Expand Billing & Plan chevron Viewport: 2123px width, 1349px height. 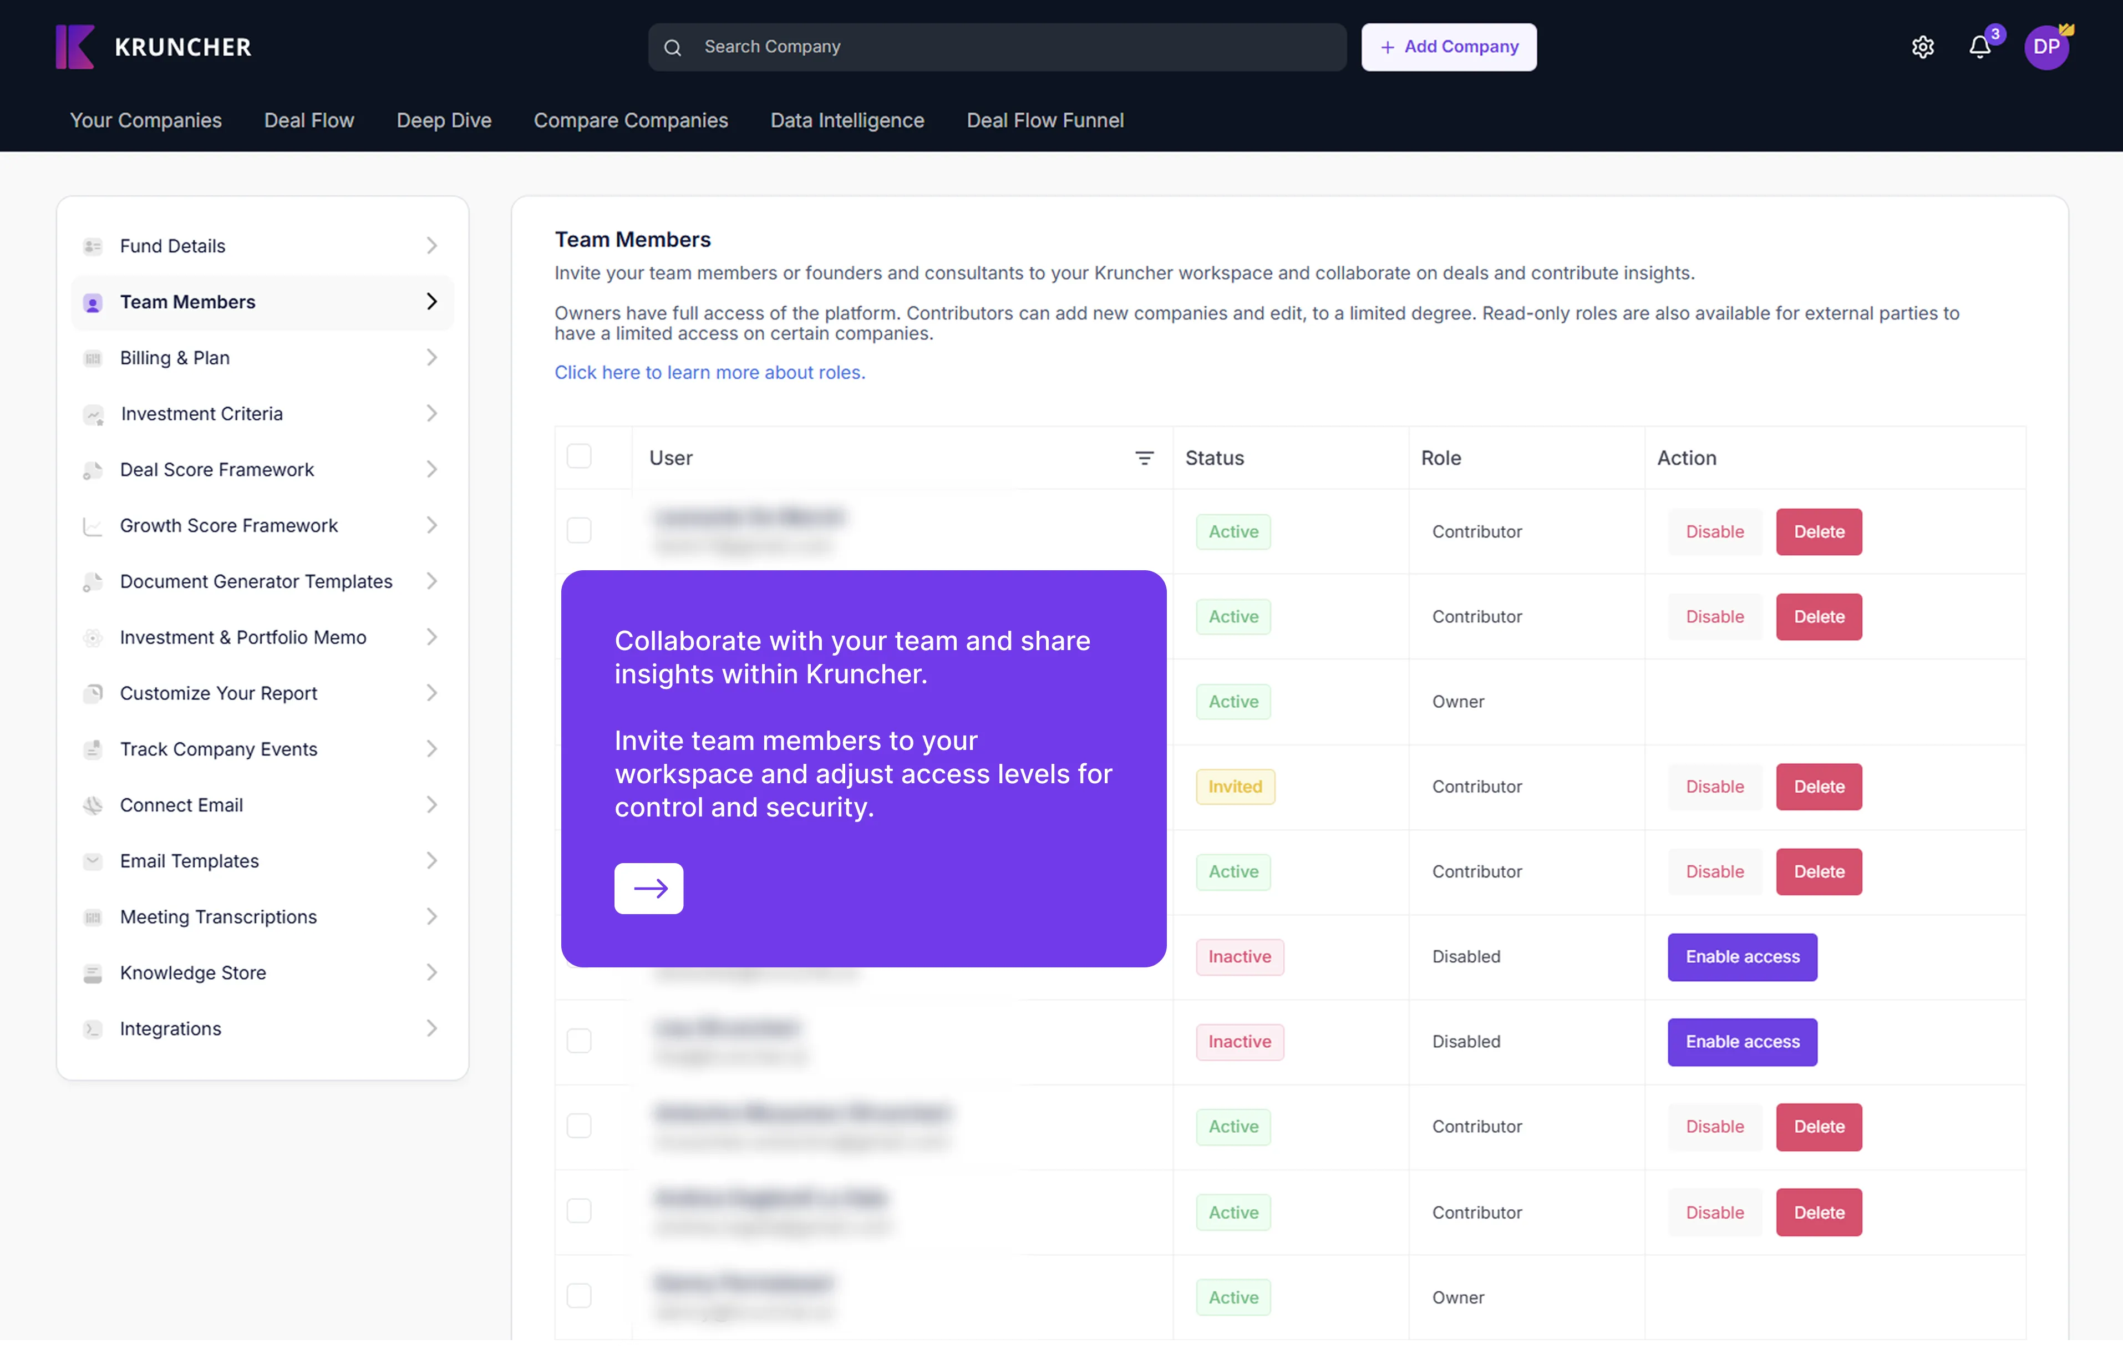[431, 358]
